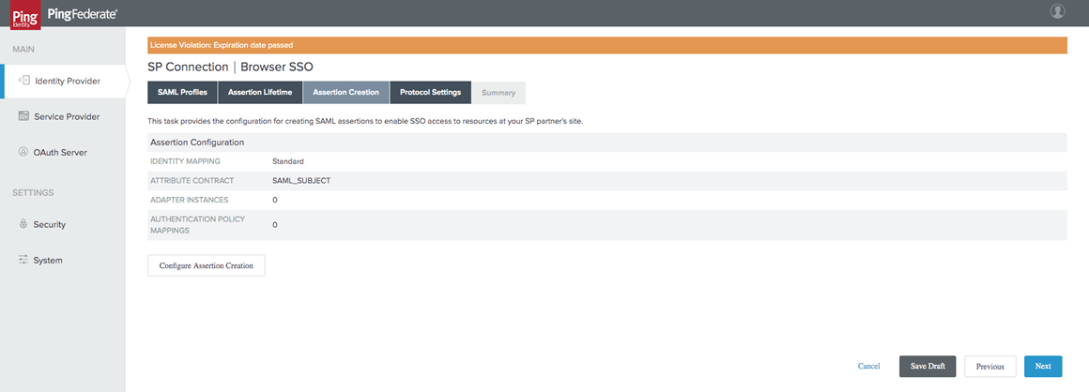This screenshot has width=1089, height=392.
Task: Switch to the Assertion Lifetime tab
Action: pyautogui.click(x=260, y=92)
